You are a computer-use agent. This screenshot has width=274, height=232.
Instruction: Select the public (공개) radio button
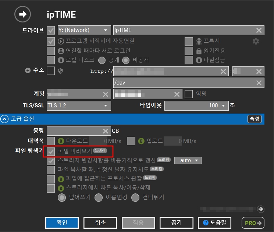(x=102, y=60)
